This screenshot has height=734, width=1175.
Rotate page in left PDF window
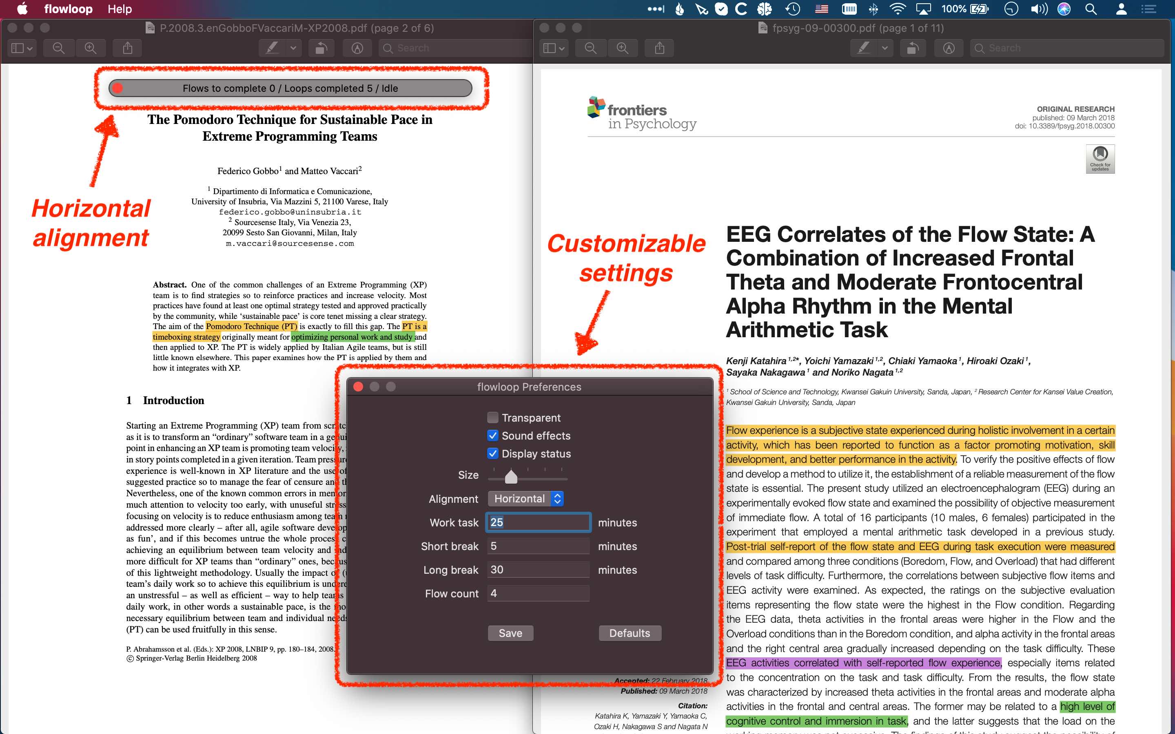(x=321, y=48)
